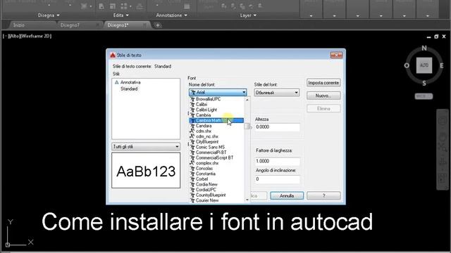Click the AutoCAD logo in dialog title

point(113,55)
